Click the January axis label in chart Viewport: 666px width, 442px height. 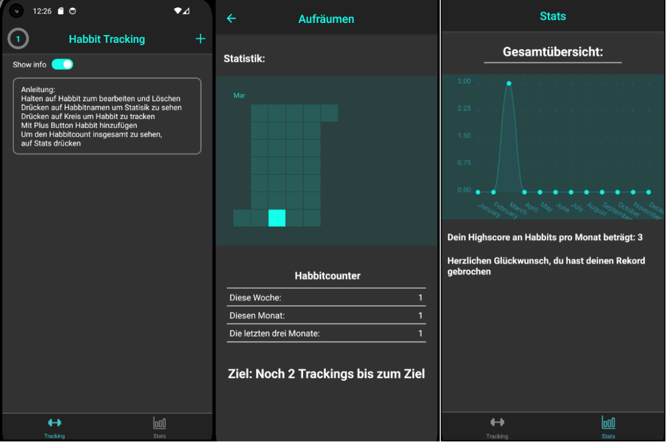point(489,209)
